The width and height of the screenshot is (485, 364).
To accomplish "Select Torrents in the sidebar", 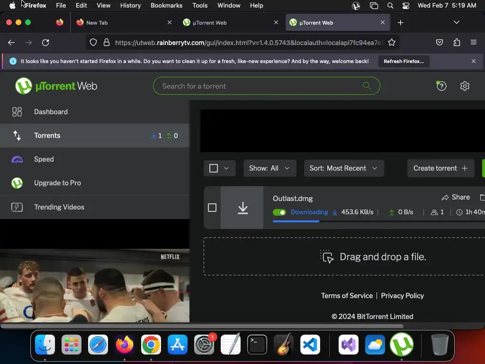I will (x=95, y=136).
